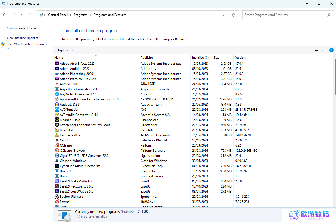Click the Cigati EPUB To PDF icon
Image resolution: width=336 pixels, height=222 pixels.
point(57,156)
